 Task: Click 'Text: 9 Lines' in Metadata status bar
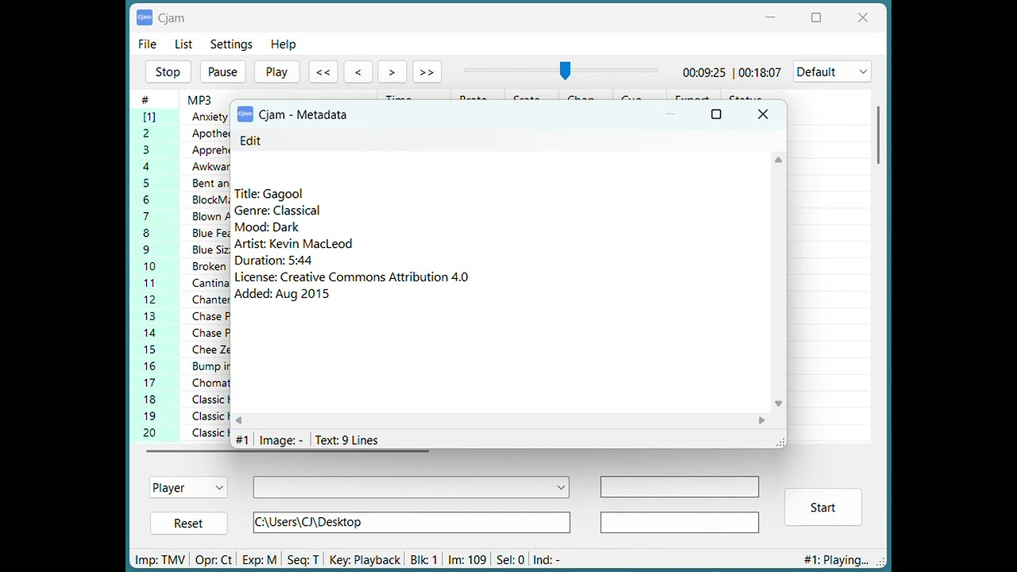click(346, 440)
